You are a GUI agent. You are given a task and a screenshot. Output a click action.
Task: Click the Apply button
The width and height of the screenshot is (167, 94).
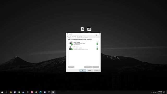(x=97, y=70)
